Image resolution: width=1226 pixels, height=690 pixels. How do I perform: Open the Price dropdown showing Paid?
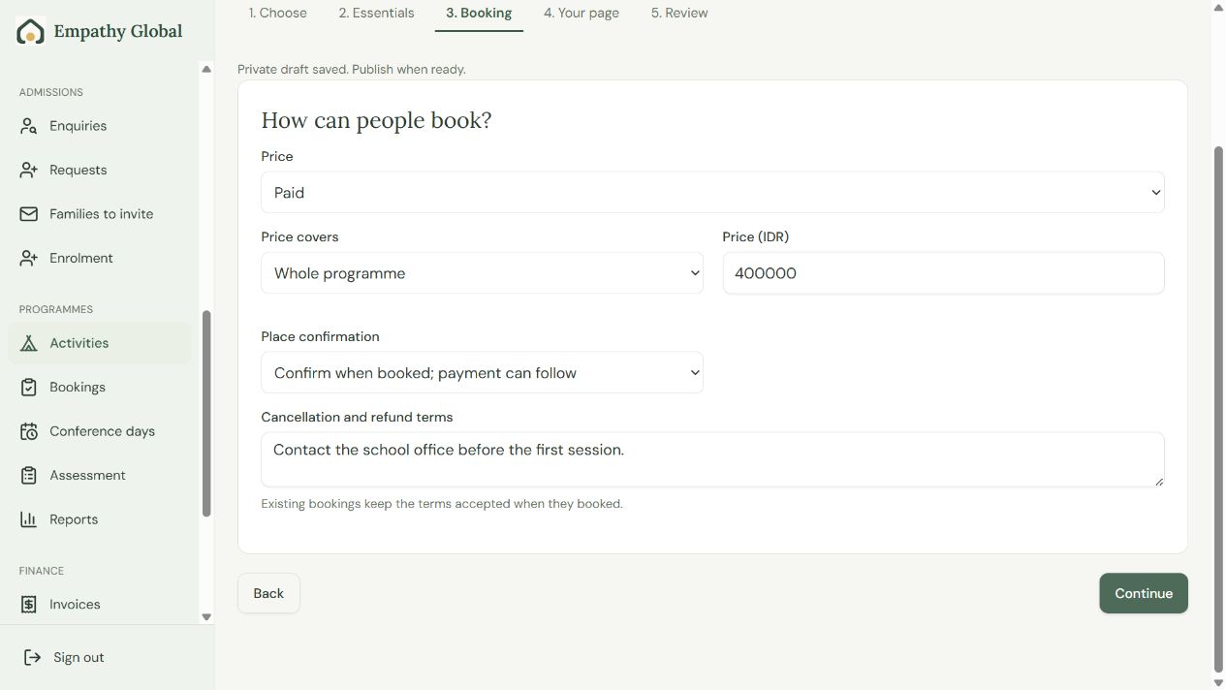712,193
